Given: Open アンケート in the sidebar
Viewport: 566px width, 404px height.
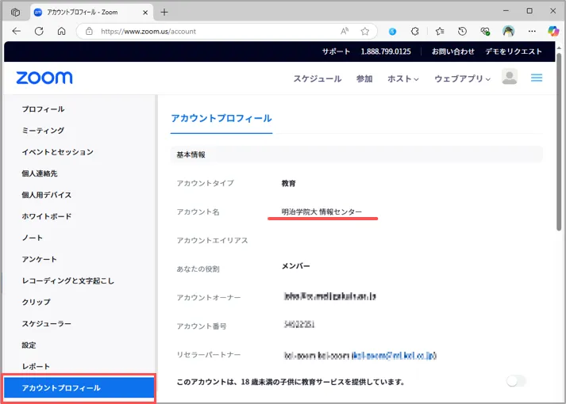Looking at the screenshot, I should pyautogui.click(x=40, y=259).
